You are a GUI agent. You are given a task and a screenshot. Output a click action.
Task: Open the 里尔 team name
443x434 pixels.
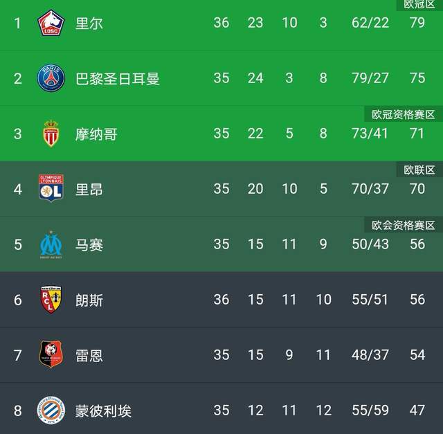[x=89, y=23]
